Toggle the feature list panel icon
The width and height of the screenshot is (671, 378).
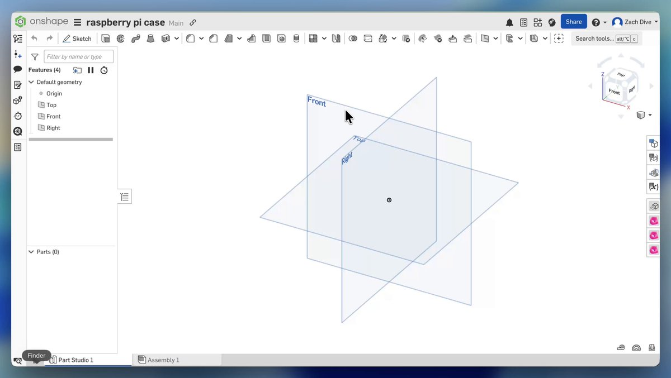(18, 39)
